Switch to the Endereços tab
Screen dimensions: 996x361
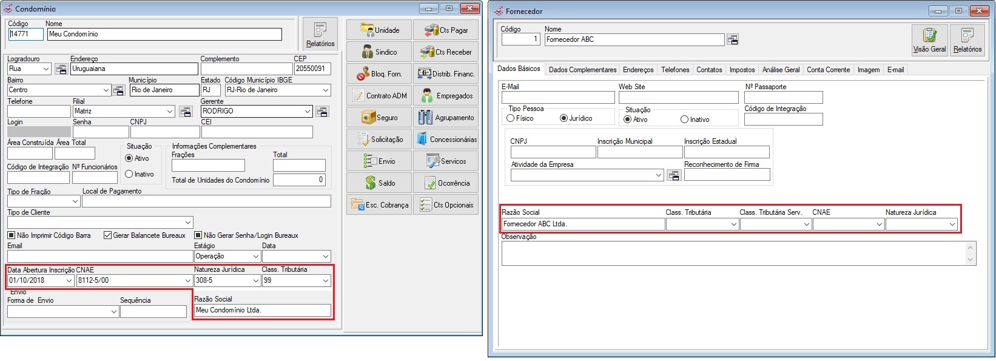click(638, 70)
